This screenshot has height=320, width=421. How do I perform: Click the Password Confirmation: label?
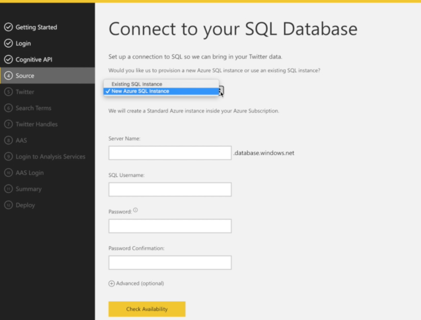[136, 248]
